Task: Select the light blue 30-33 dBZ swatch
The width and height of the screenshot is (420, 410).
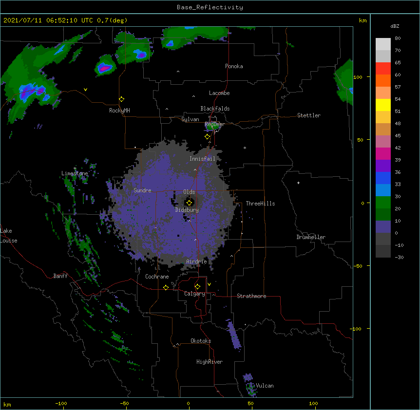Action: pos(383,190)
